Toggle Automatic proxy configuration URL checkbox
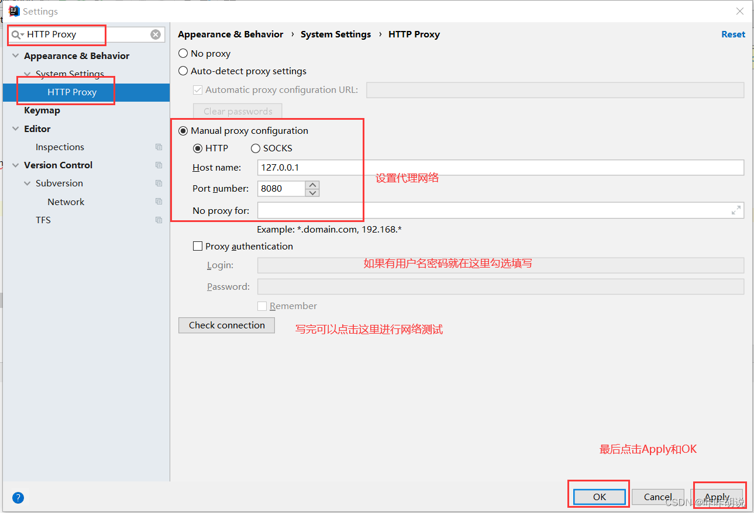754x513 pixels. 198,90
